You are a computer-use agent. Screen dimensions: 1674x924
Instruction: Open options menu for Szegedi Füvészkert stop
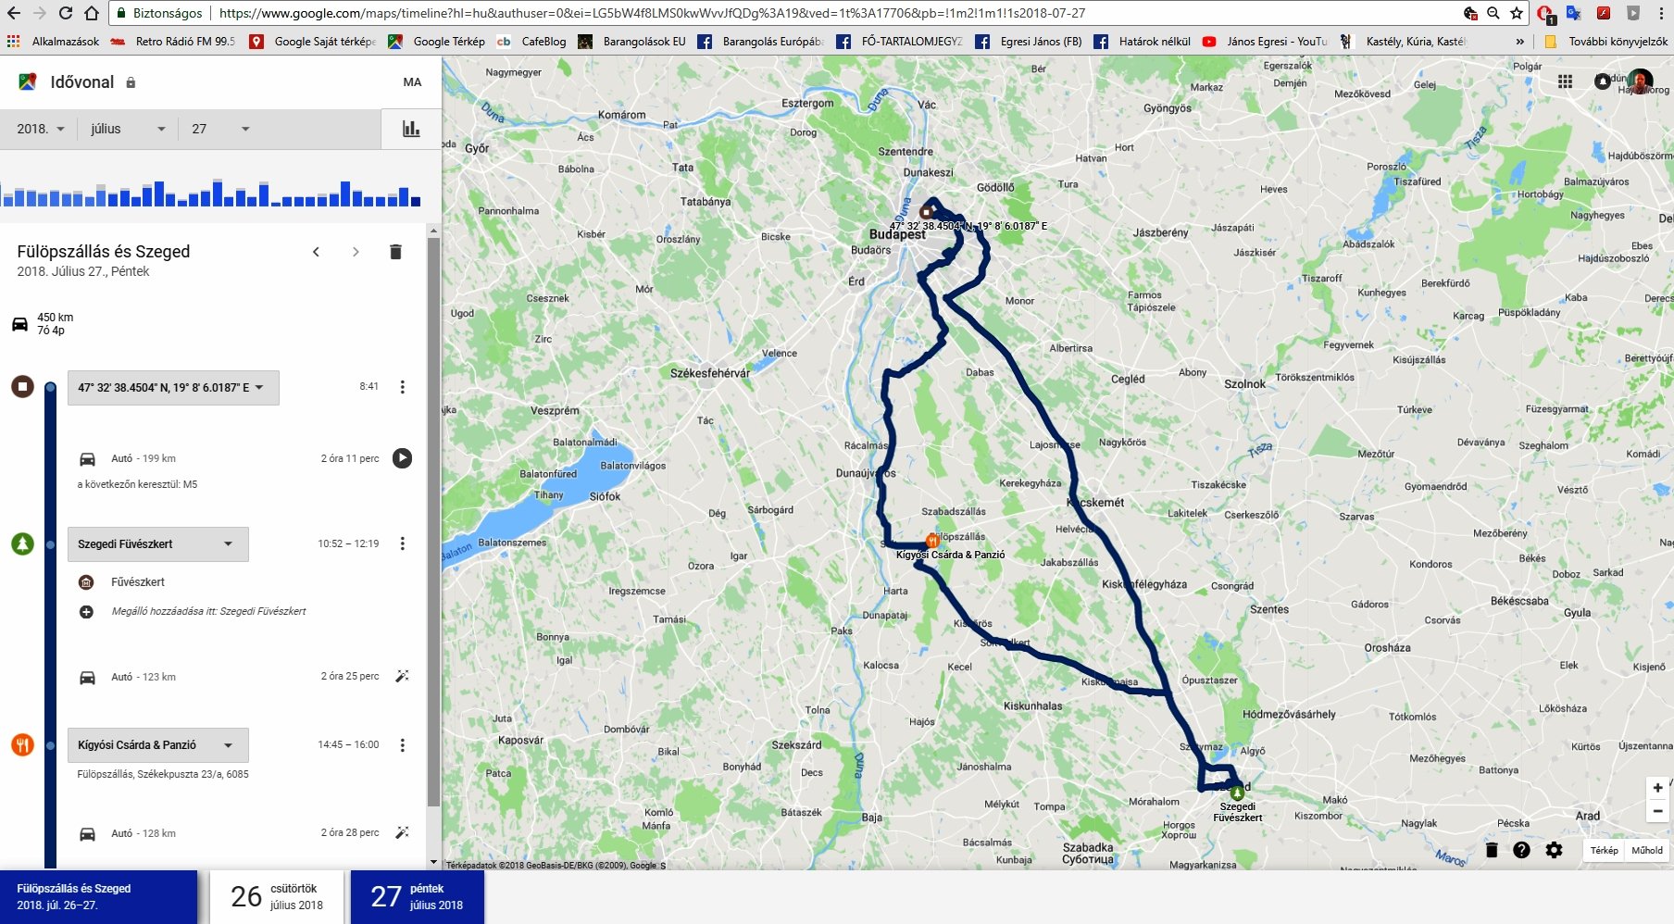tap(402, 543)
